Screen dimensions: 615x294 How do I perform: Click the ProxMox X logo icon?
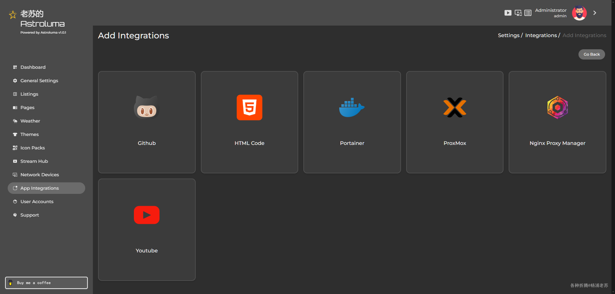(x=455, y=107)
